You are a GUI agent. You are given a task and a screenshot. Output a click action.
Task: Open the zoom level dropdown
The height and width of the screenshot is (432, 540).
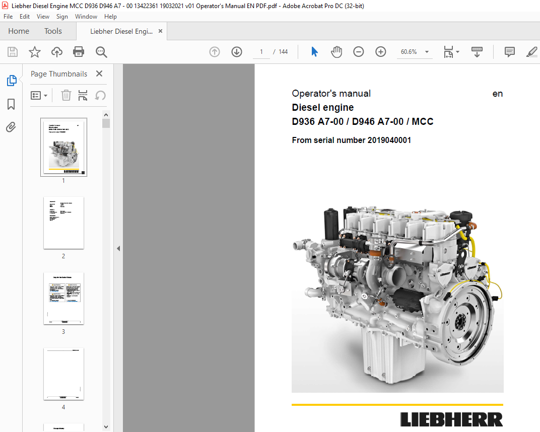[427, 52]
